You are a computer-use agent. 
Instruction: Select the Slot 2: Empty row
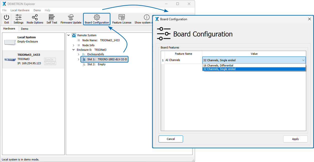click(96, 64)
